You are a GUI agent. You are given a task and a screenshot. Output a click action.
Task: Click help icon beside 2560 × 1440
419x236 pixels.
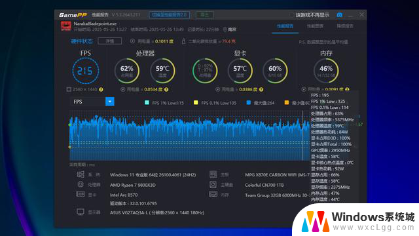click(x=101, y=90)
